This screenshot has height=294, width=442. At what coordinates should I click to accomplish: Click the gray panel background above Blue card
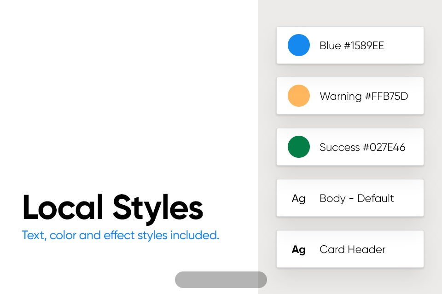(x=349, y=13)
